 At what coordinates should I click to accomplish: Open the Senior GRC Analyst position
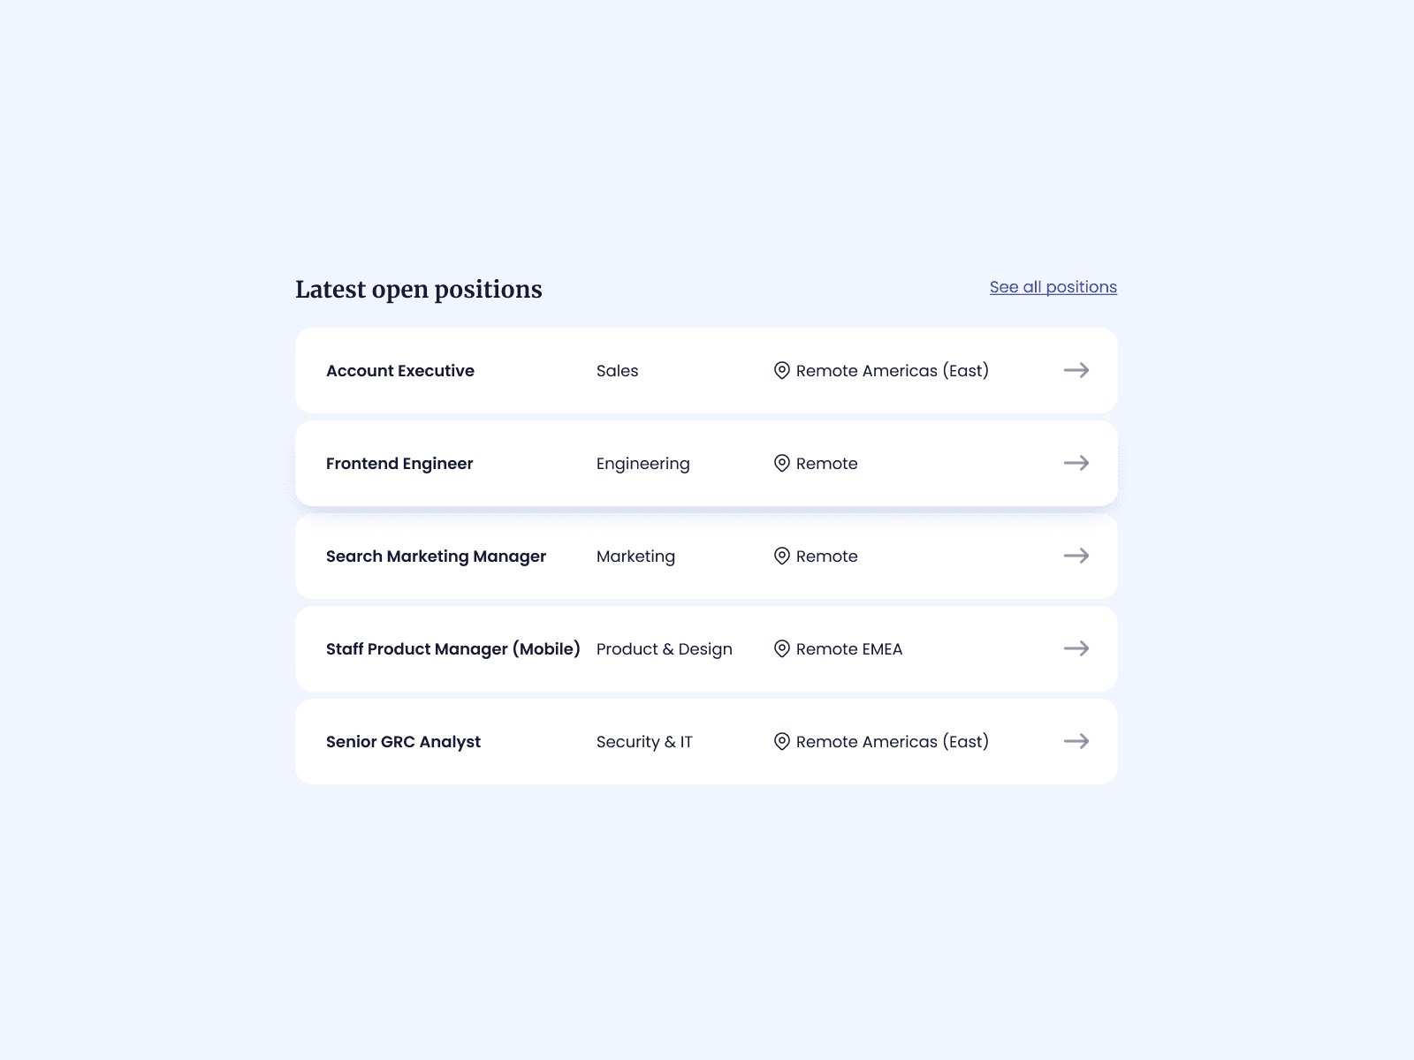click(403, 741)
